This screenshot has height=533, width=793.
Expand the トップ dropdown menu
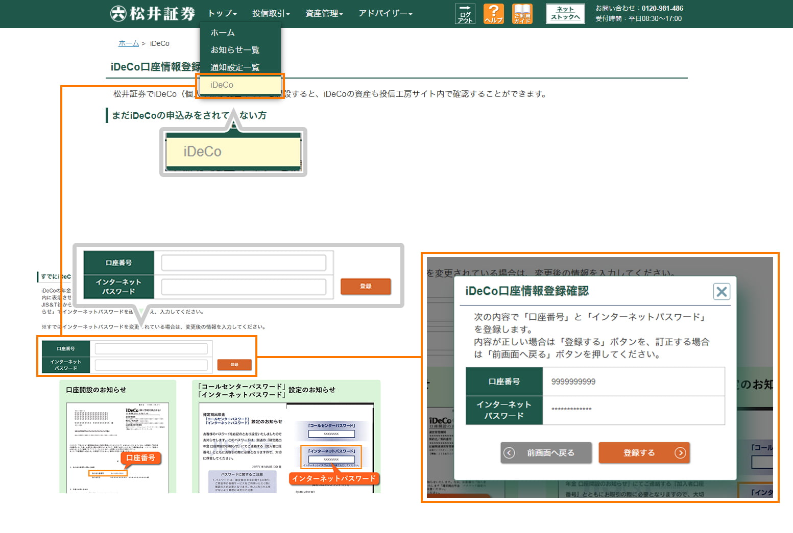tap(222, 13)
